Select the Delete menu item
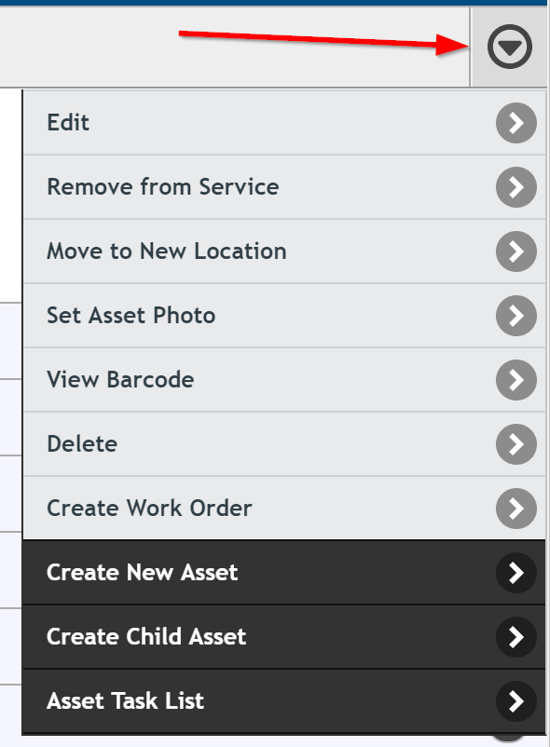The width and height of the screenshot is (550, 747). point(284,444)
